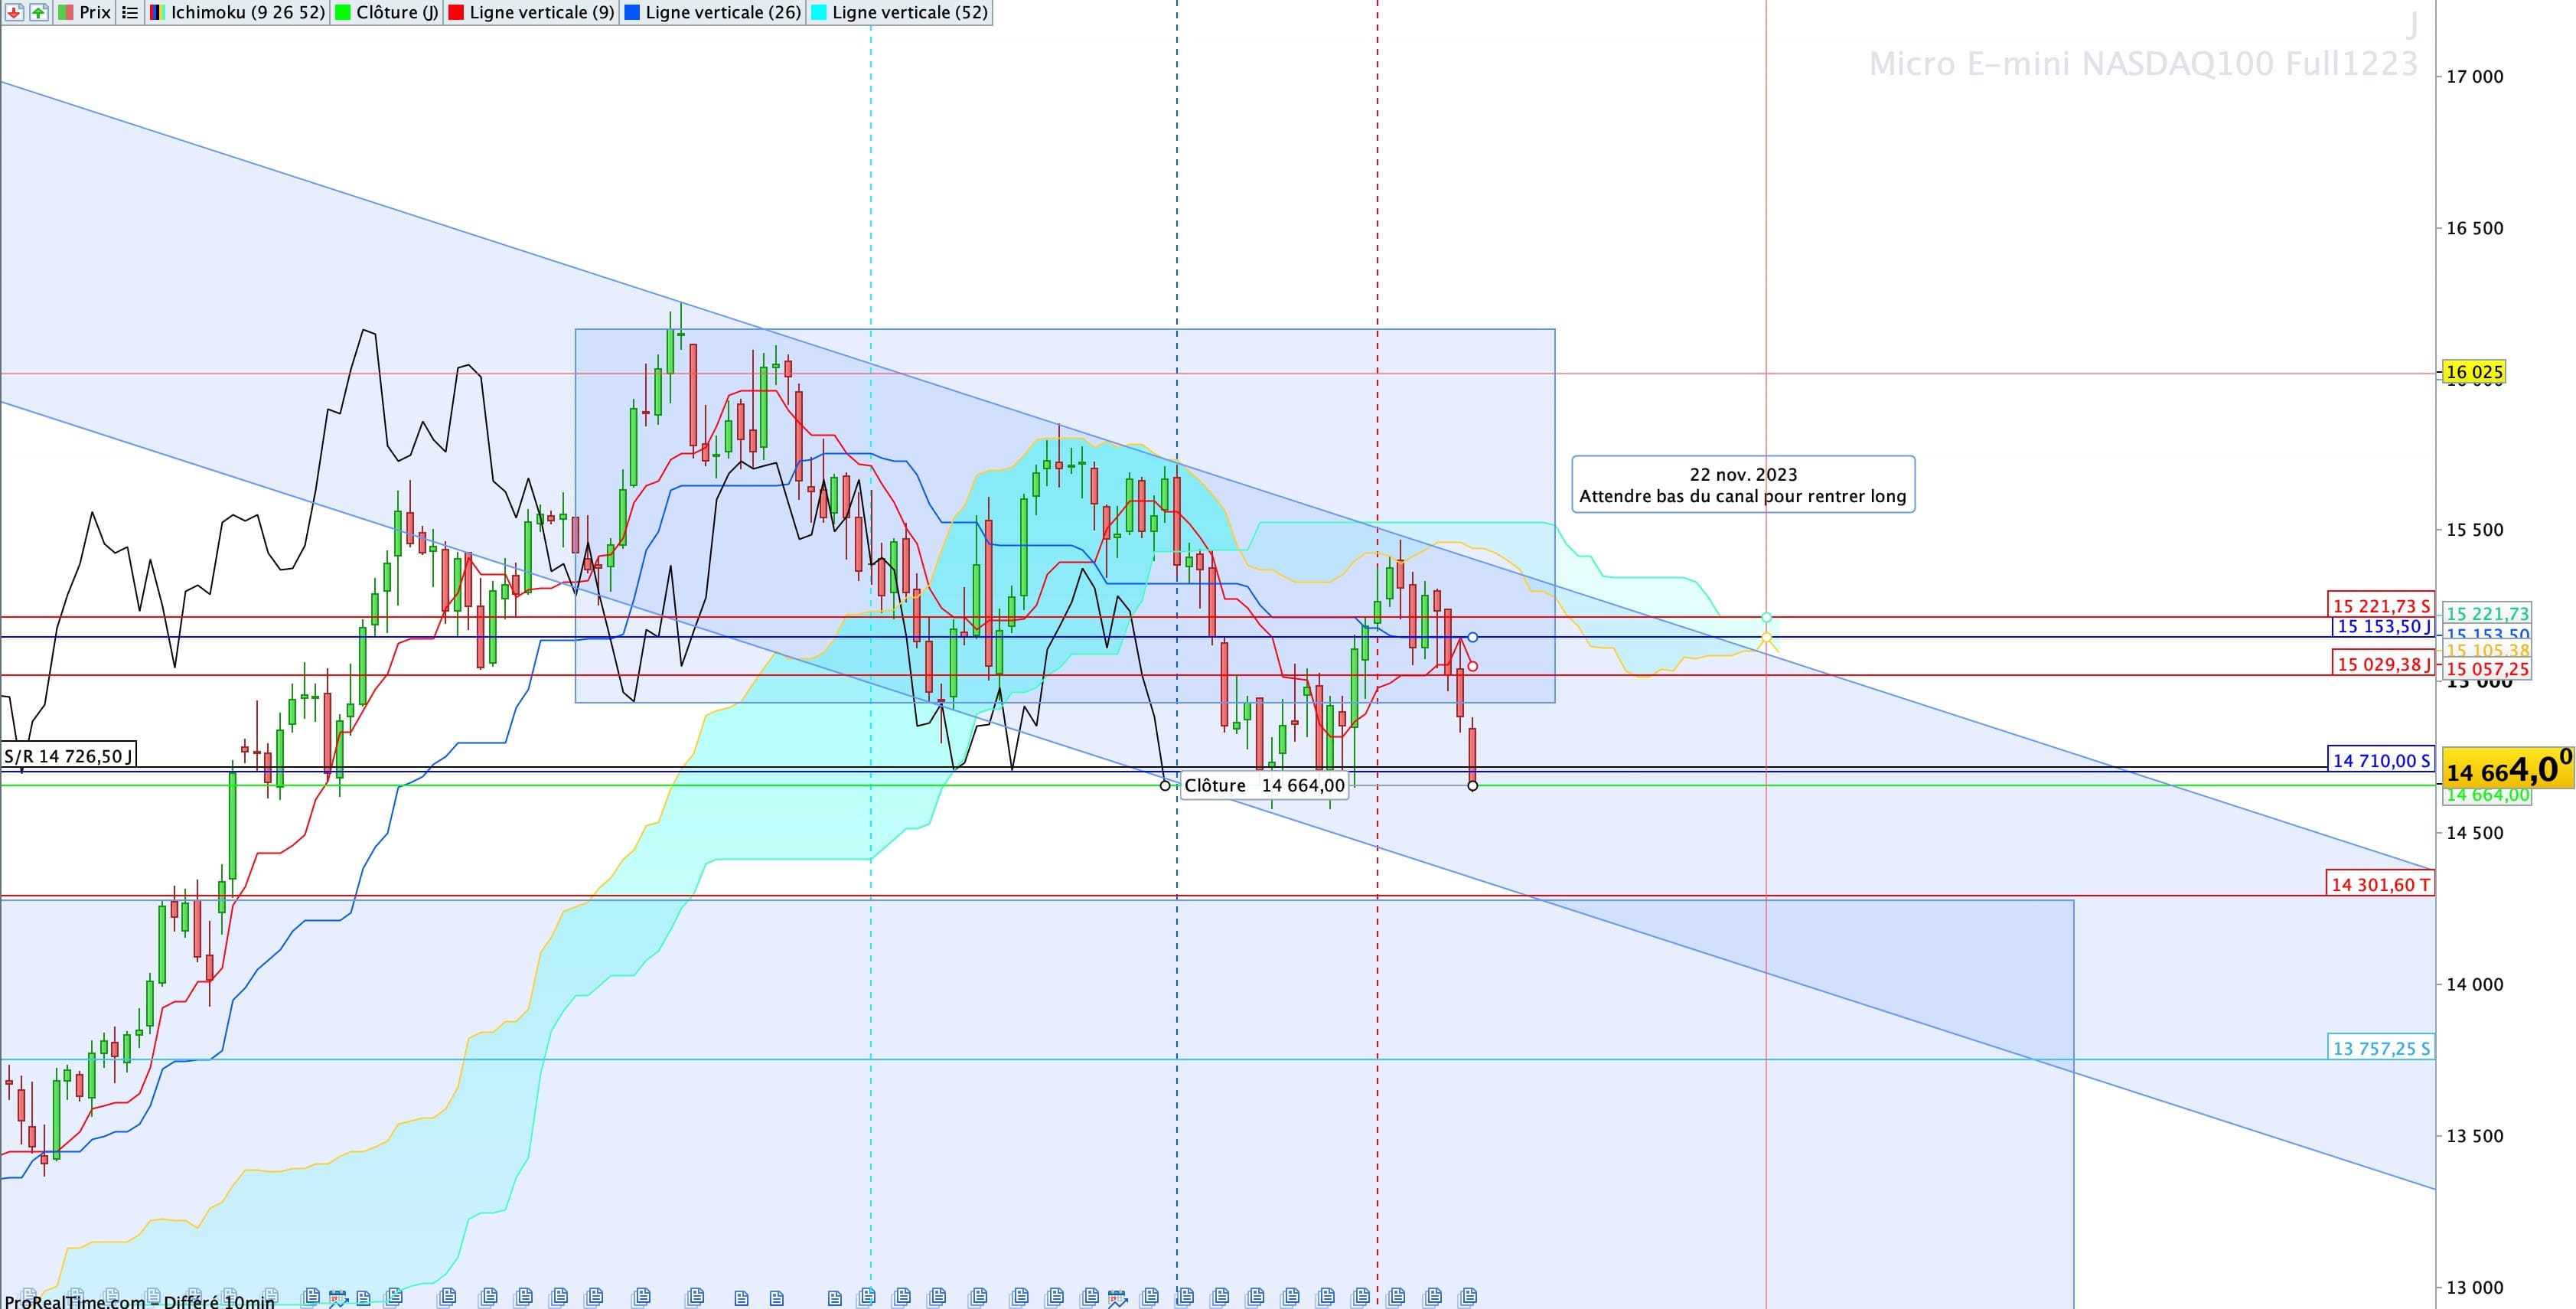Open the indicator list icon
This screenshot has width=2576, height=1309.
click(x=130, y=13)
